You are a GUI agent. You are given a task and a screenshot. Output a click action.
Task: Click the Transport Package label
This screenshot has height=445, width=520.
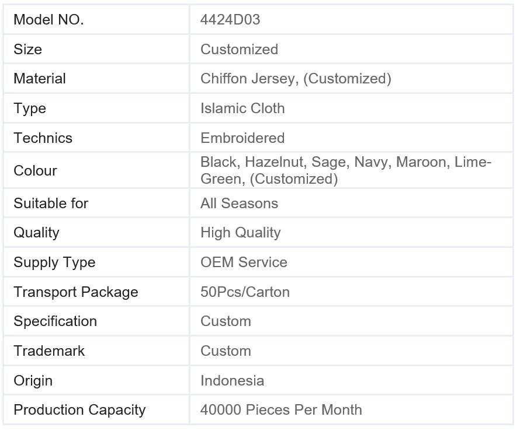[x=76, y=292]
